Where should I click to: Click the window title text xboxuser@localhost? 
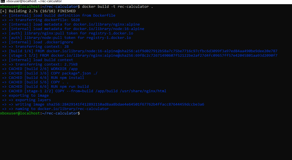click(x=34, y=2)
